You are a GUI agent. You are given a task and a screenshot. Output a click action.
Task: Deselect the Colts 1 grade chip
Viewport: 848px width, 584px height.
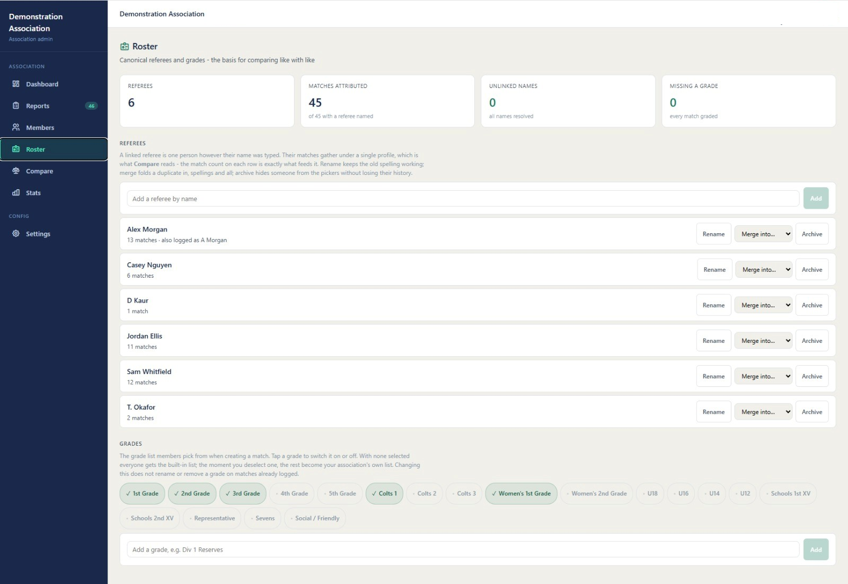pos(384,493)
